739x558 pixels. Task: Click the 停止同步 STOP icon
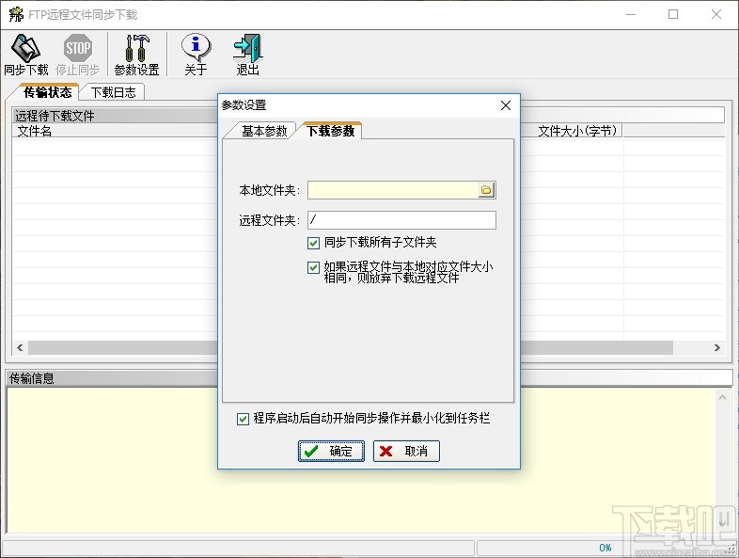coord(78,54)
